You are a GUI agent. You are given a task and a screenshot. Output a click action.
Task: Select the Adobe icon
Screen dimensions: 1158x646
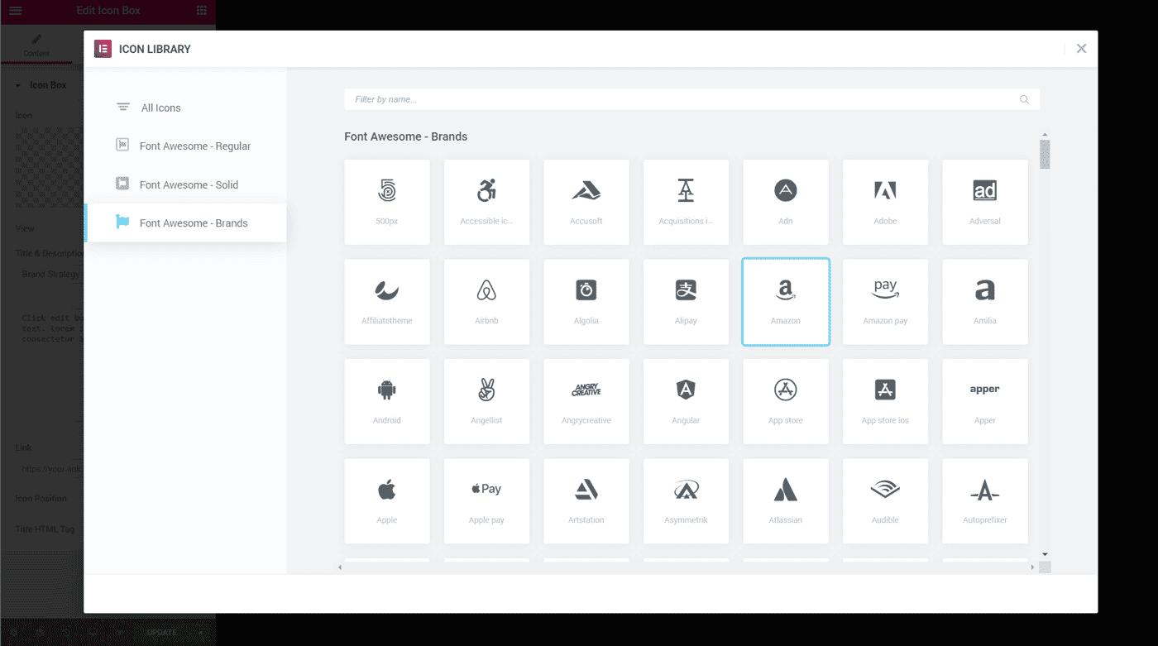point(885,202)
